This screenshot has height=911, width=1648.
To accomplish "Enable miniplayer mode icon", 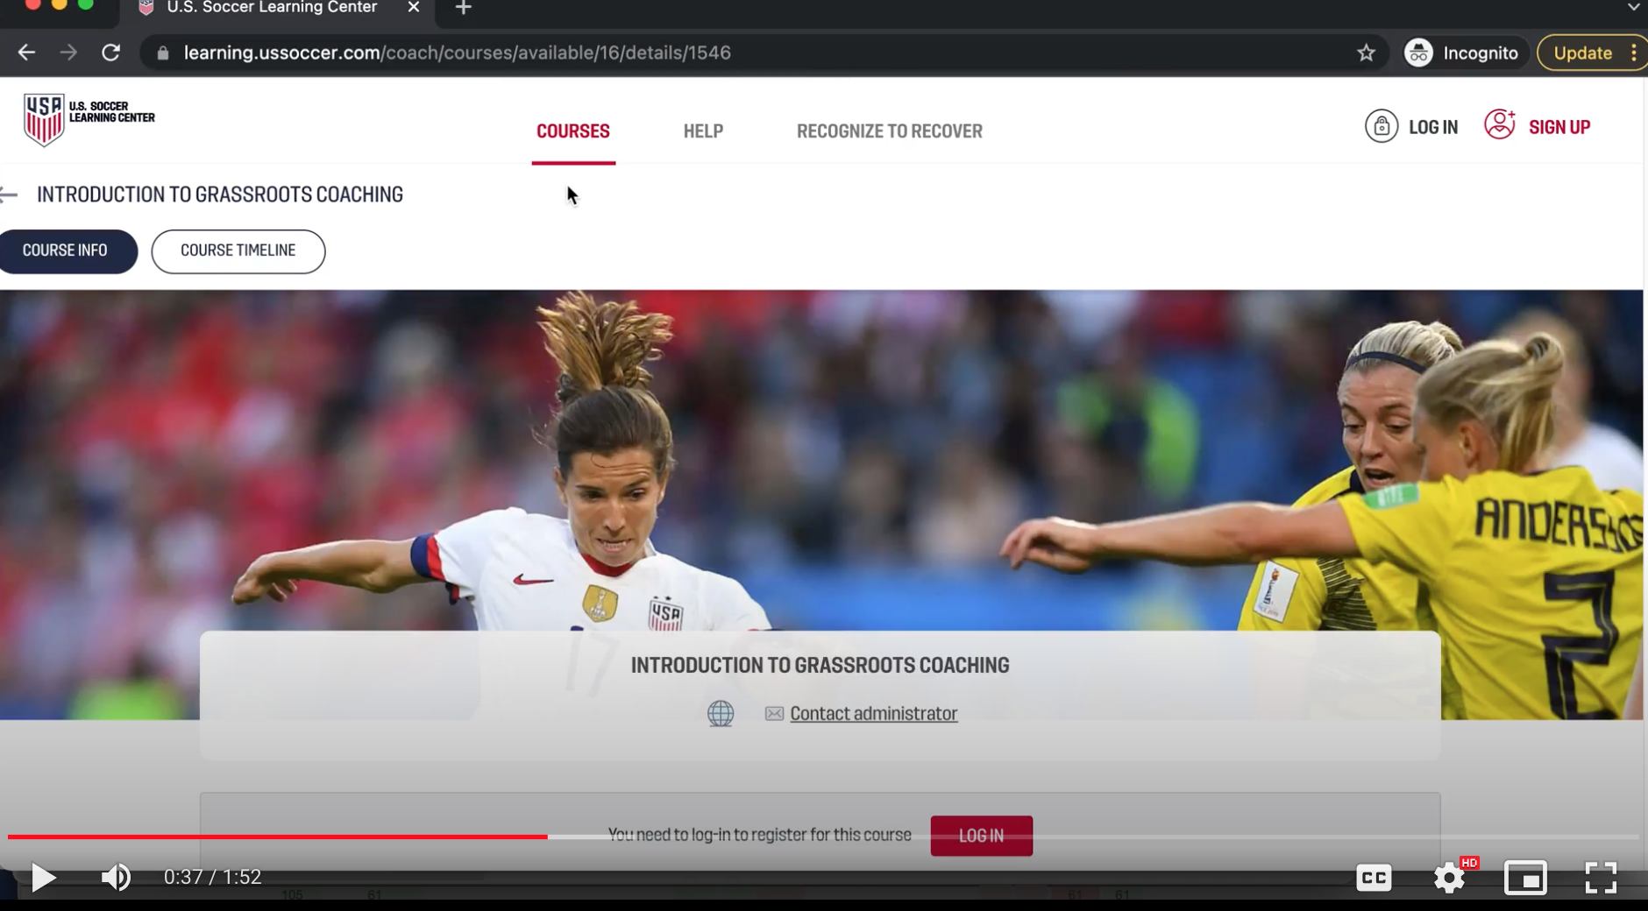I will [1525, 877].
